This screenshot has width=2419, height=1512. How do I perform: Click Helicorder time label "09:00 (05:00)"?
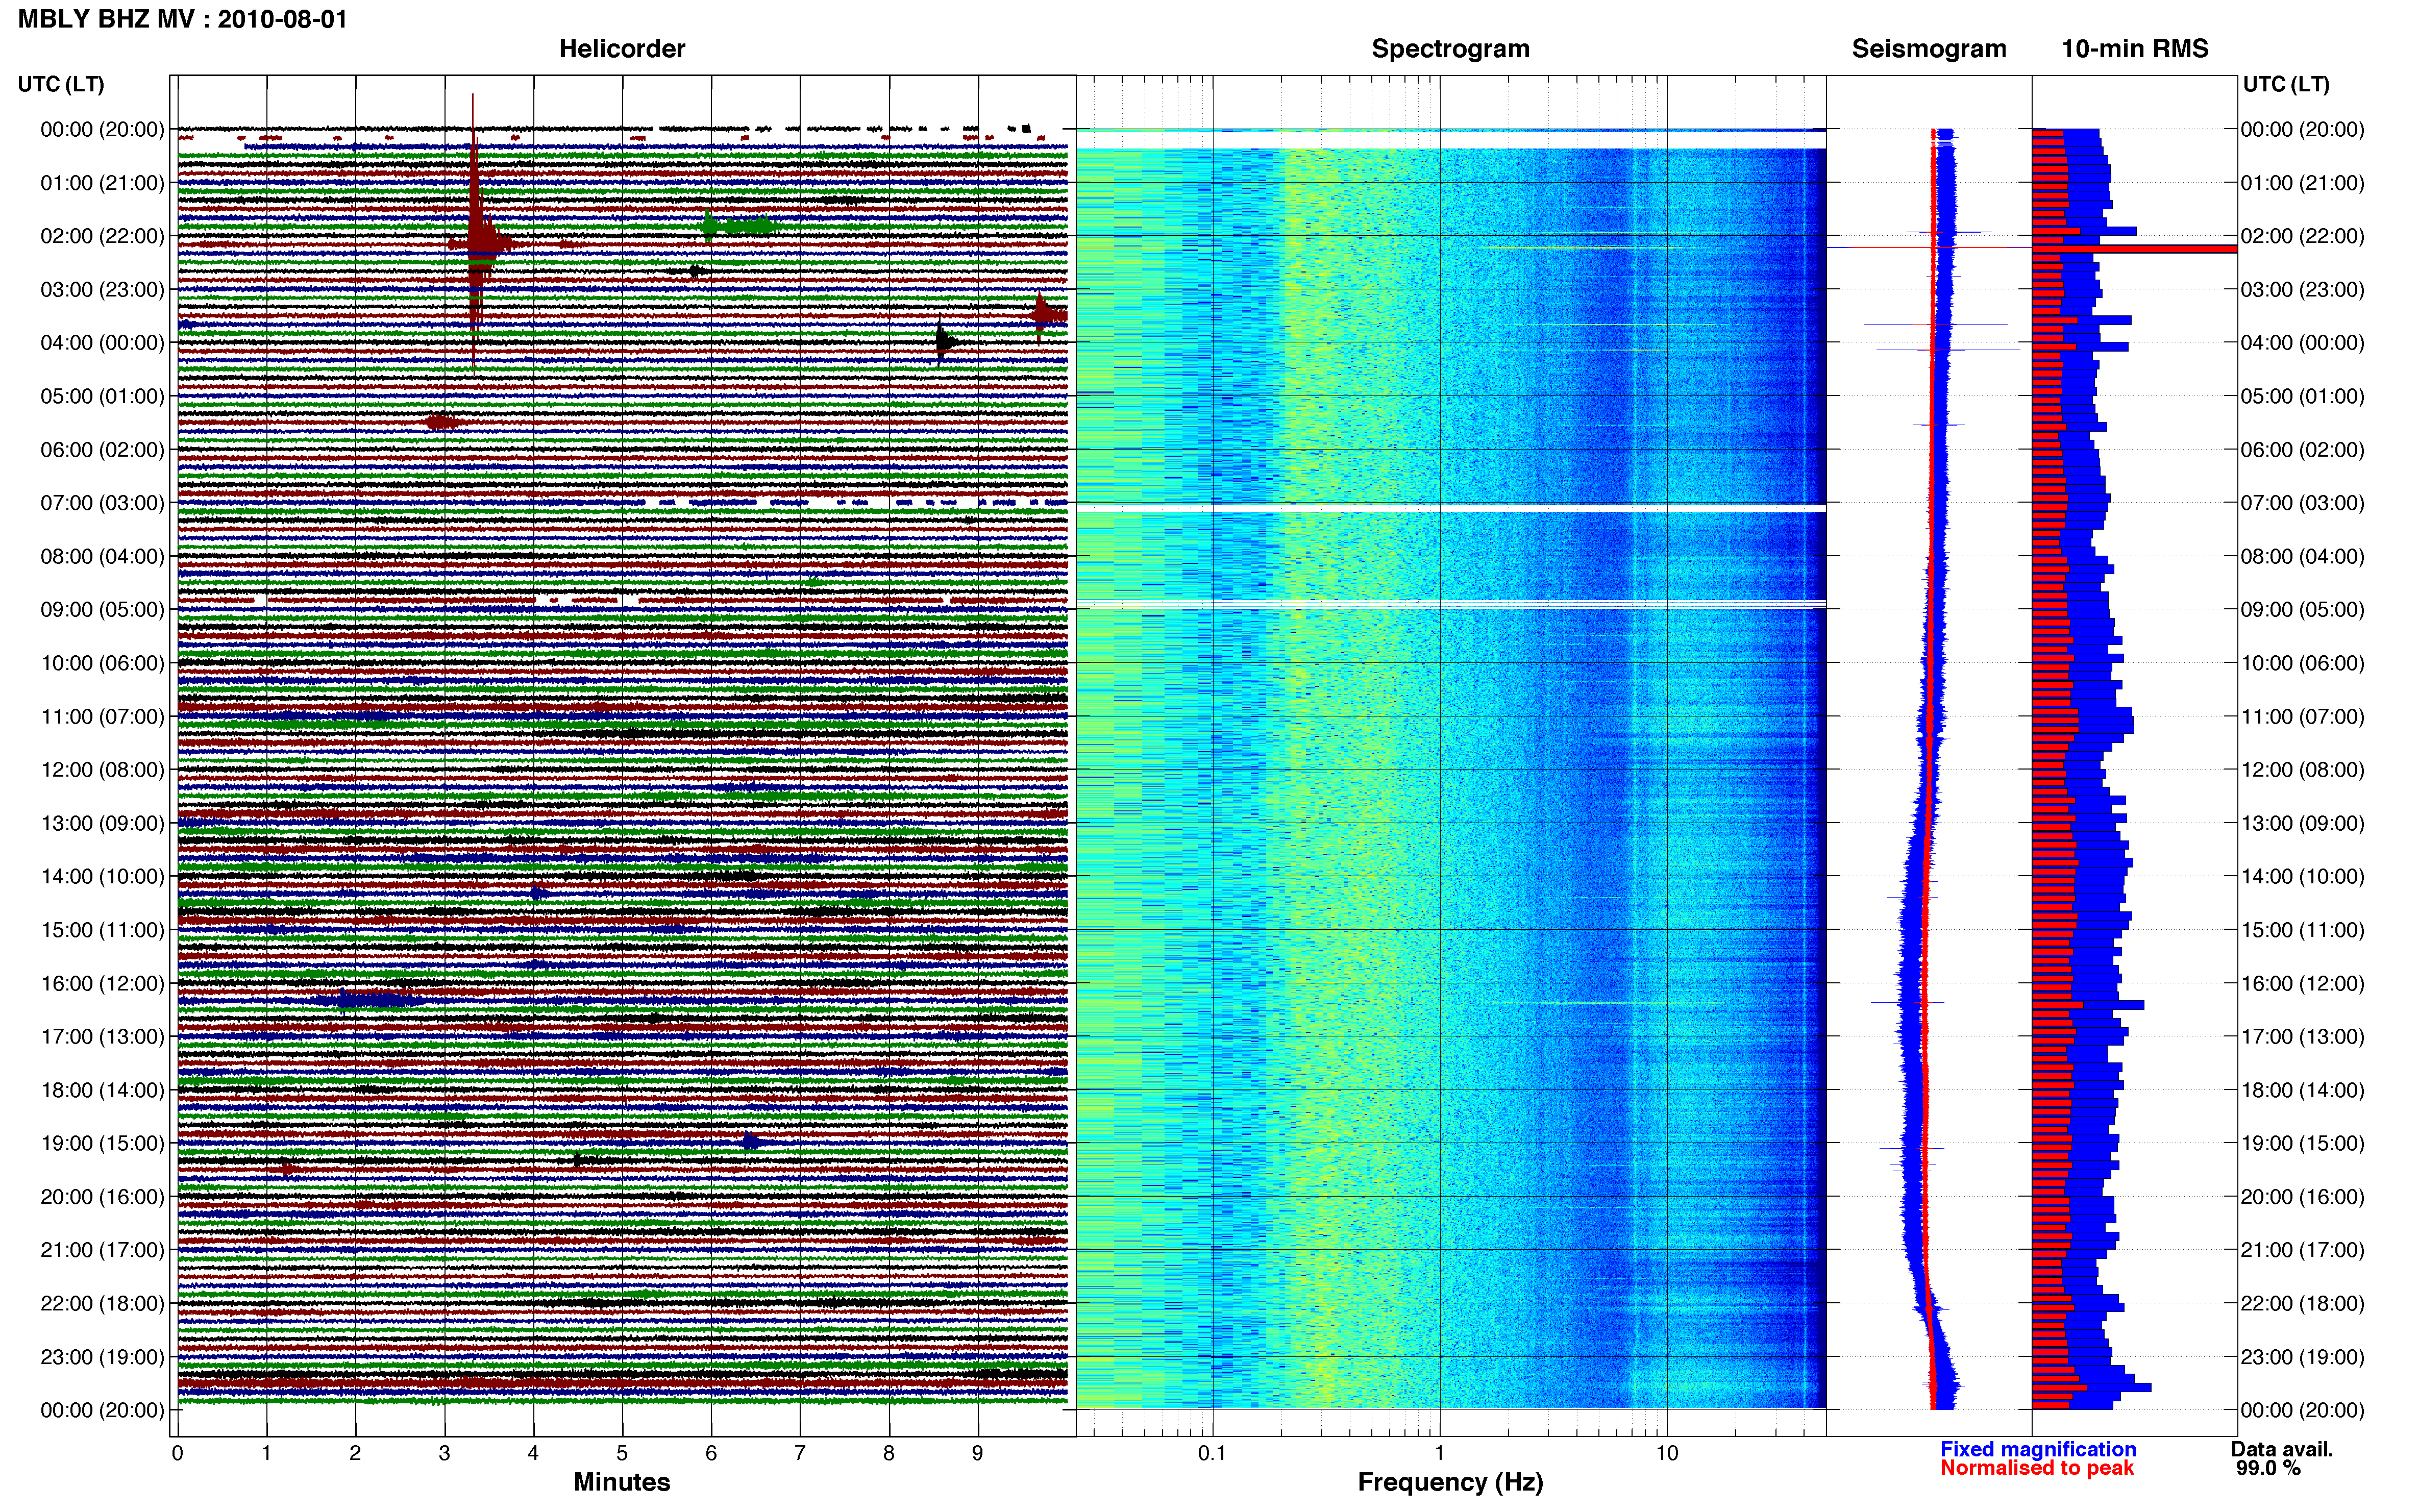(x=102, y=610)
